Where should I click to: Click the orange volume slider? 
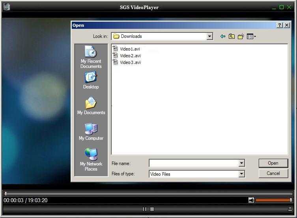[274, 200]
